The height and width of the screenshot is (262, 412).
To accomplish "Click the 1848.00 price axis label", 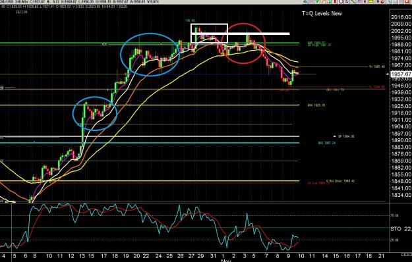I will pos(401,181).
